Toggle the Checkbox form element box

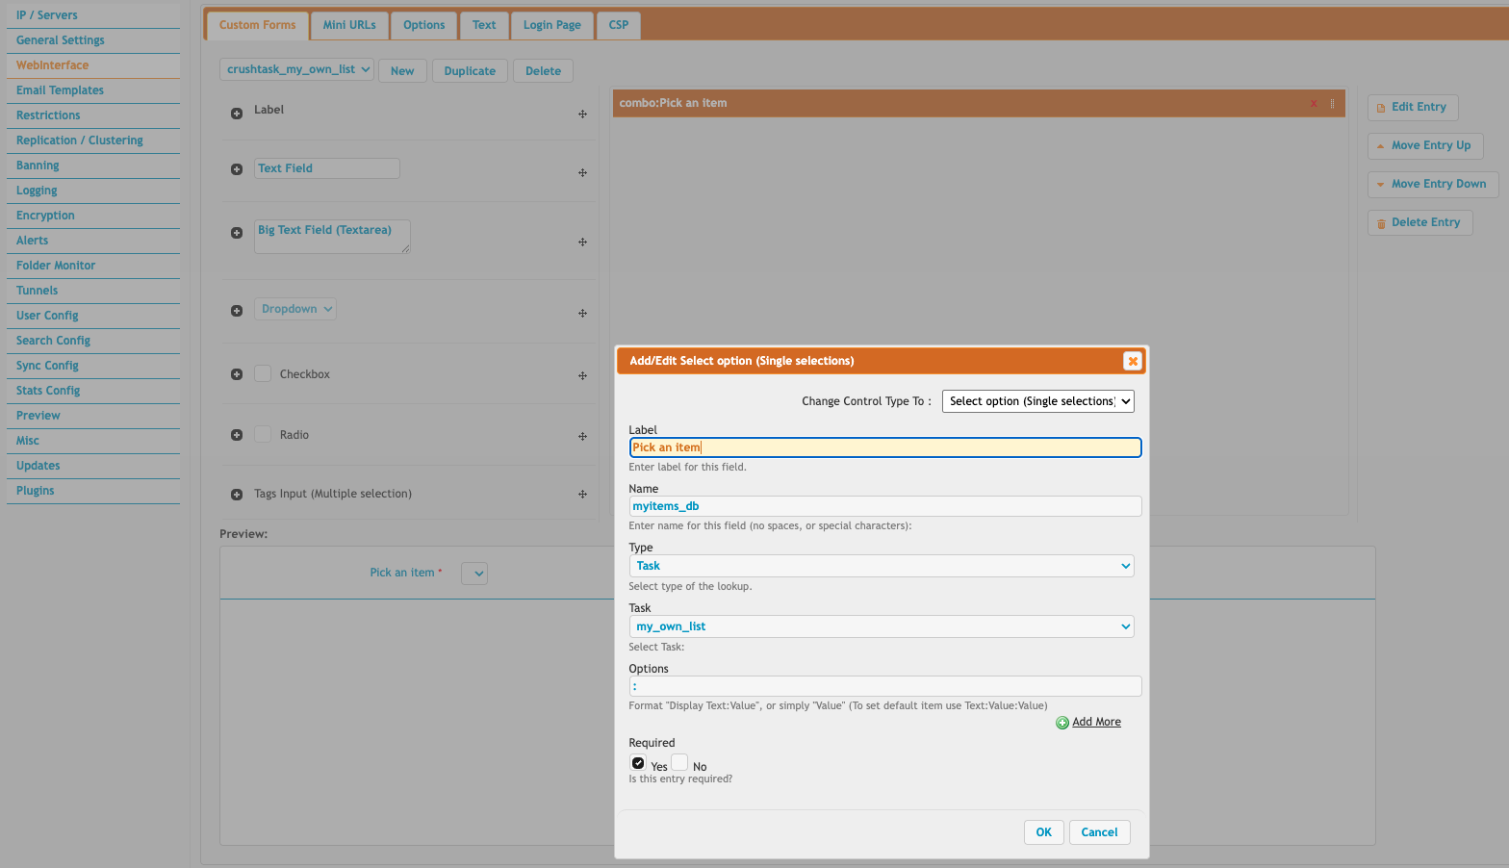click(263, 373)
